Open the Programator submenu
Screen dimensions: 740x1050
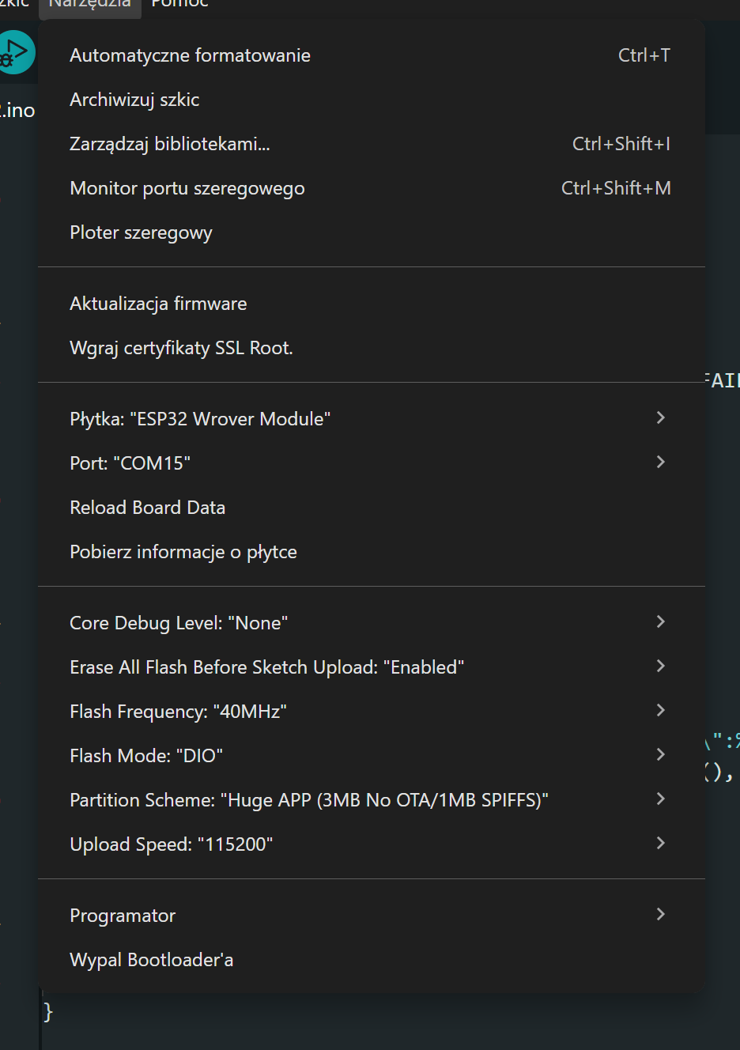pyautogui.click(x=371, y=916)
